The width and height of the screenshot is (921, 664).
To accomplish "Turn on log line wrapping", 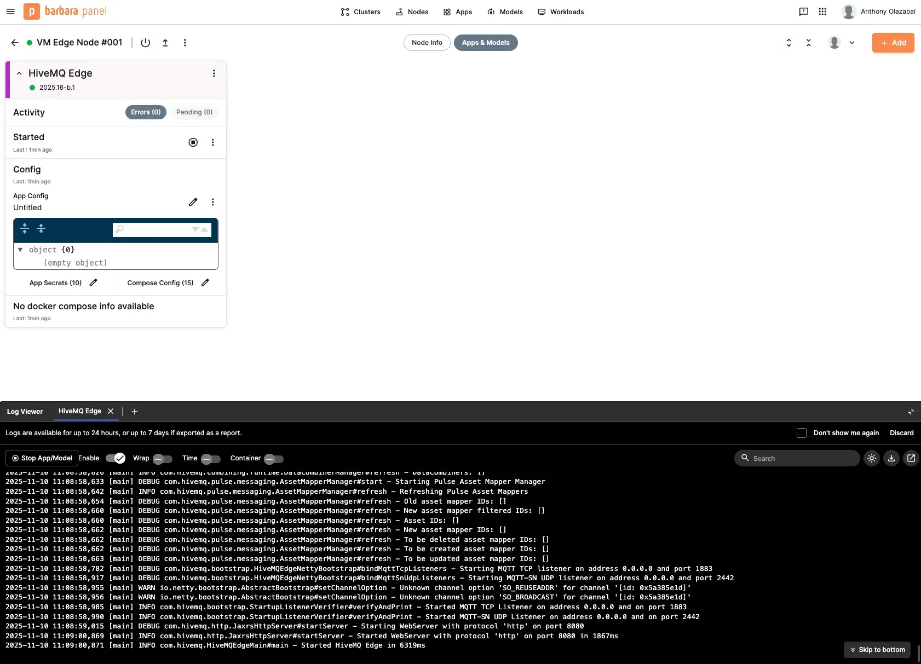I will 162,459.
